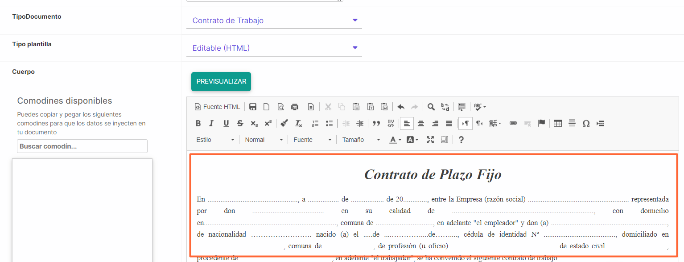Paste from clipboard icon
The image size is (684, 262).
356,107
